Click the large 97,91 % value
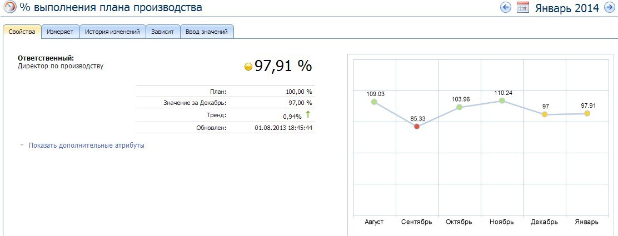The width and height of the screenshot is (618, 236). pyautogui.click(x=283, y=66)
